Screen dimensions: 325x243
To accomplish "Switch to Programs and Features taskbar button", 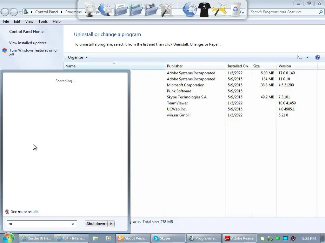I will (x=204, y=238).
